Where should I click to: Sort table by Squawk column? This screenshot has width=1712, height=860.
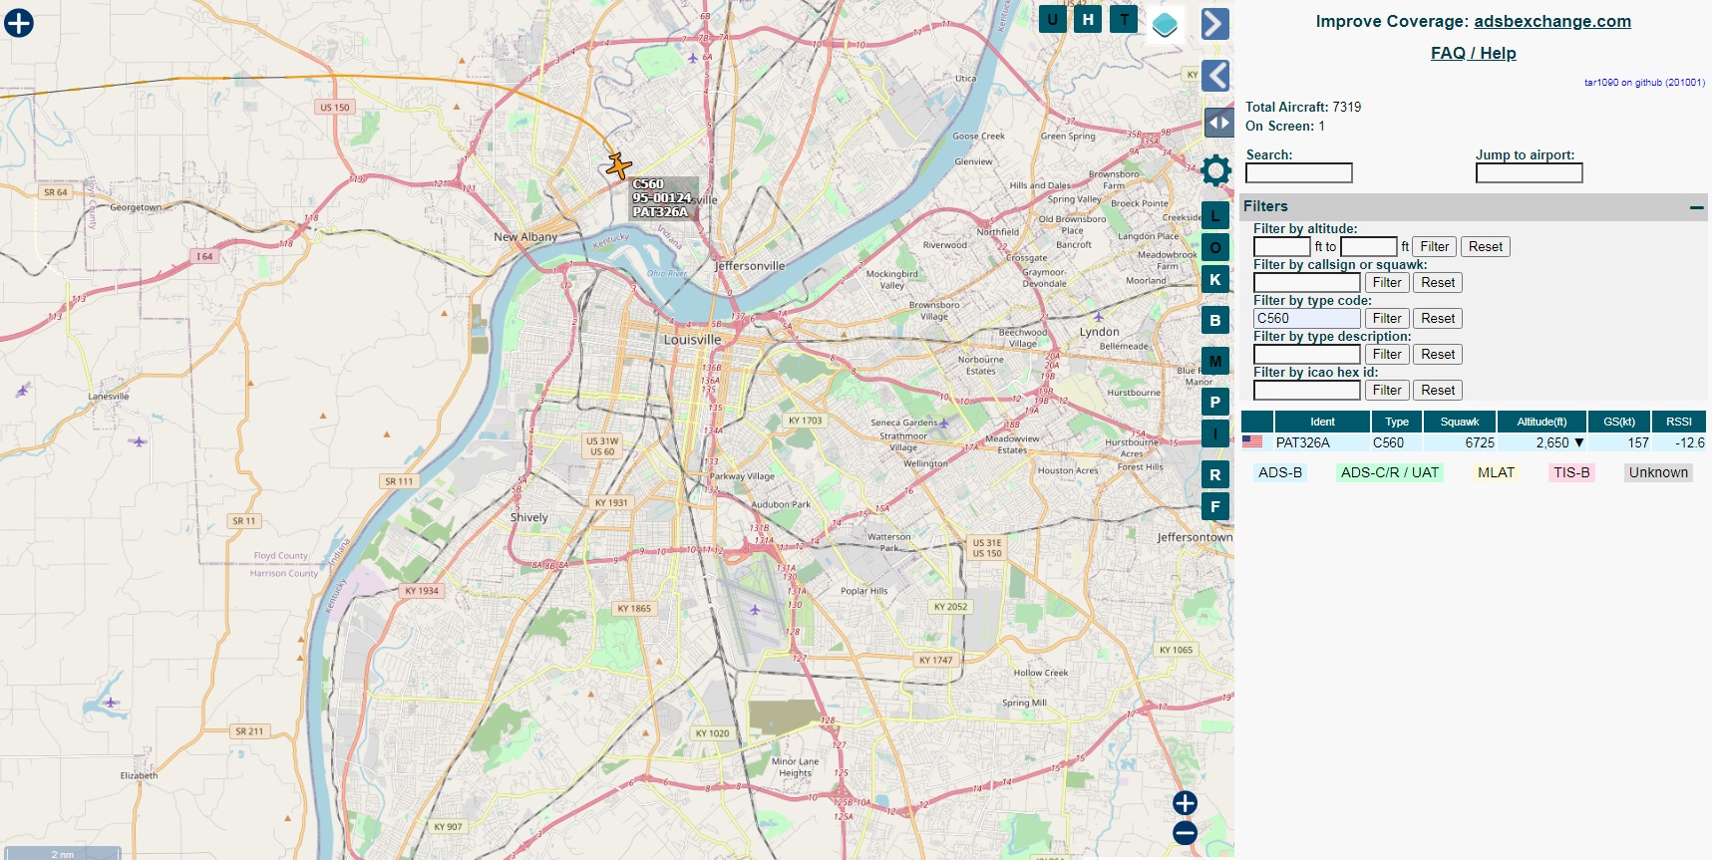coord(1460,422)
